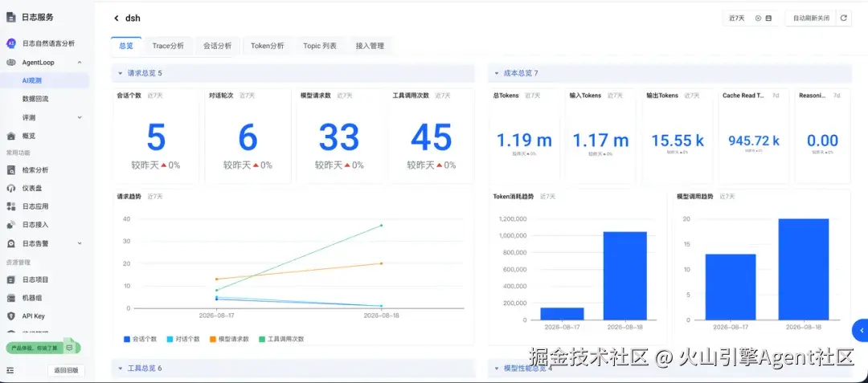
Task: Click the 2026-08-17 bar in Token消耗趋势
Action: coord(563,314)
